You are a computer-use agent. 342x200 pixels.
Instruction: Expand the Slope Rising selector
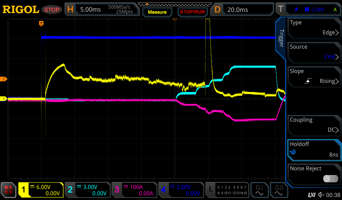314,77
